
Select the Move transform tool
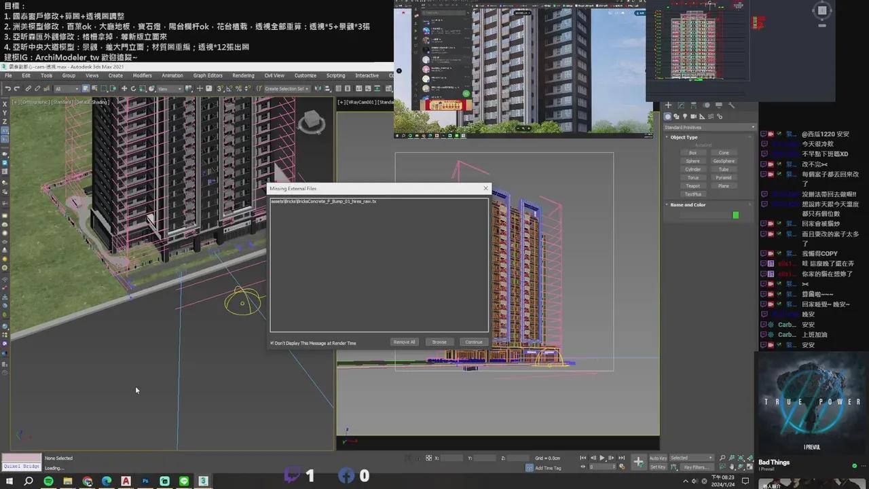(124, 88)
